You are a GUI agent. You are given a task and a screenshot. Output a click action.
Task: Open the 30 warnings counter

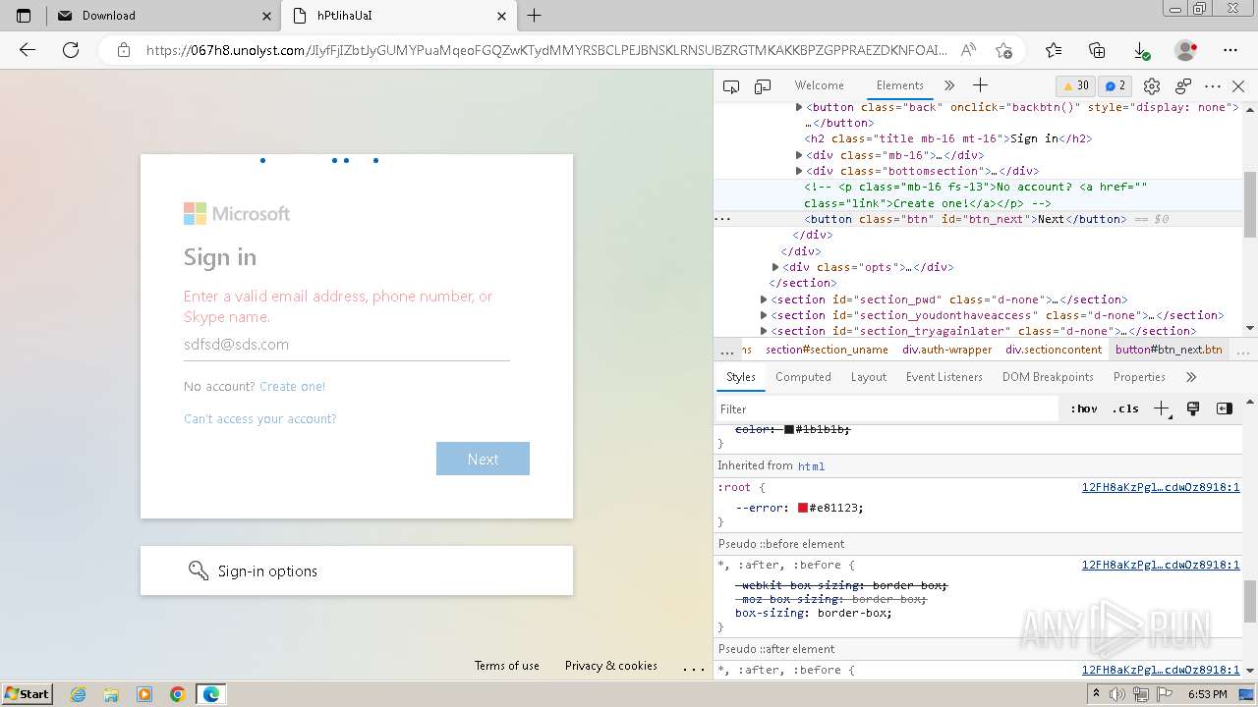coord(1076,85)
